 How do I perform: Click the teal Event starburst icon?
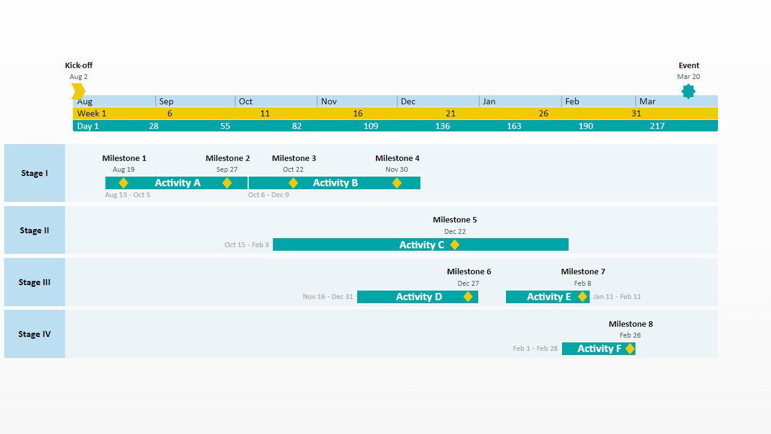click(x=688, y=91)
